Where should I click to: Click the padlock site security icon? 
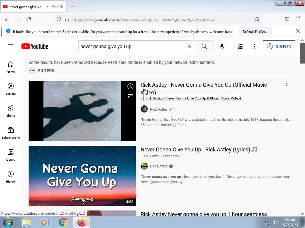[x=67, y=19]
